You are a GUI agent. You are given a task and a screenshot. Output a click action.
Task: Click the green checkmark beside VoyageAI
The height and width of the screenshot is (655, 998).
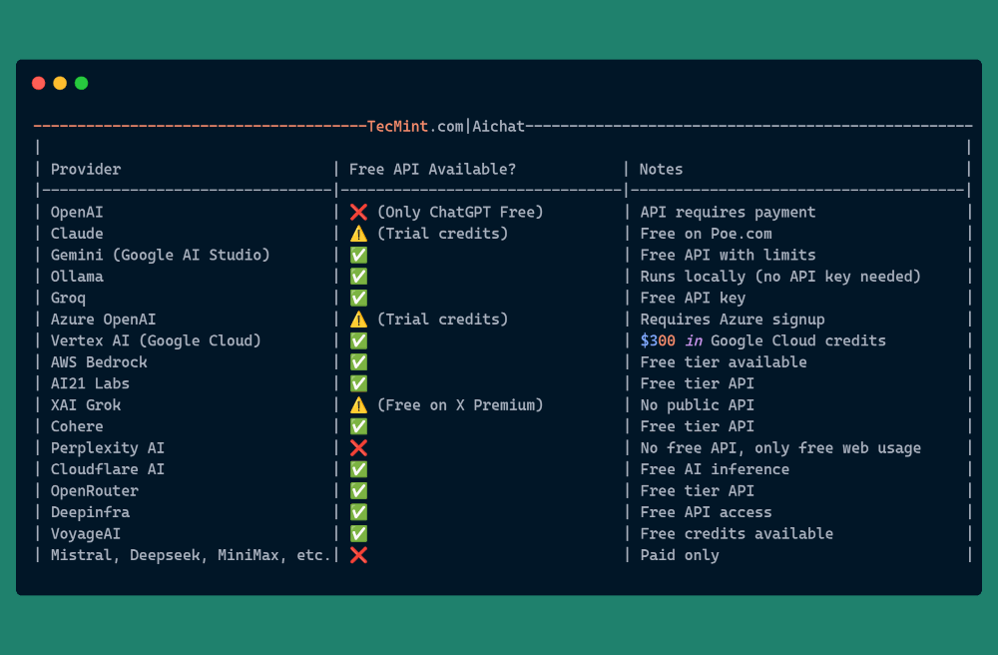(x=358, y=534)
